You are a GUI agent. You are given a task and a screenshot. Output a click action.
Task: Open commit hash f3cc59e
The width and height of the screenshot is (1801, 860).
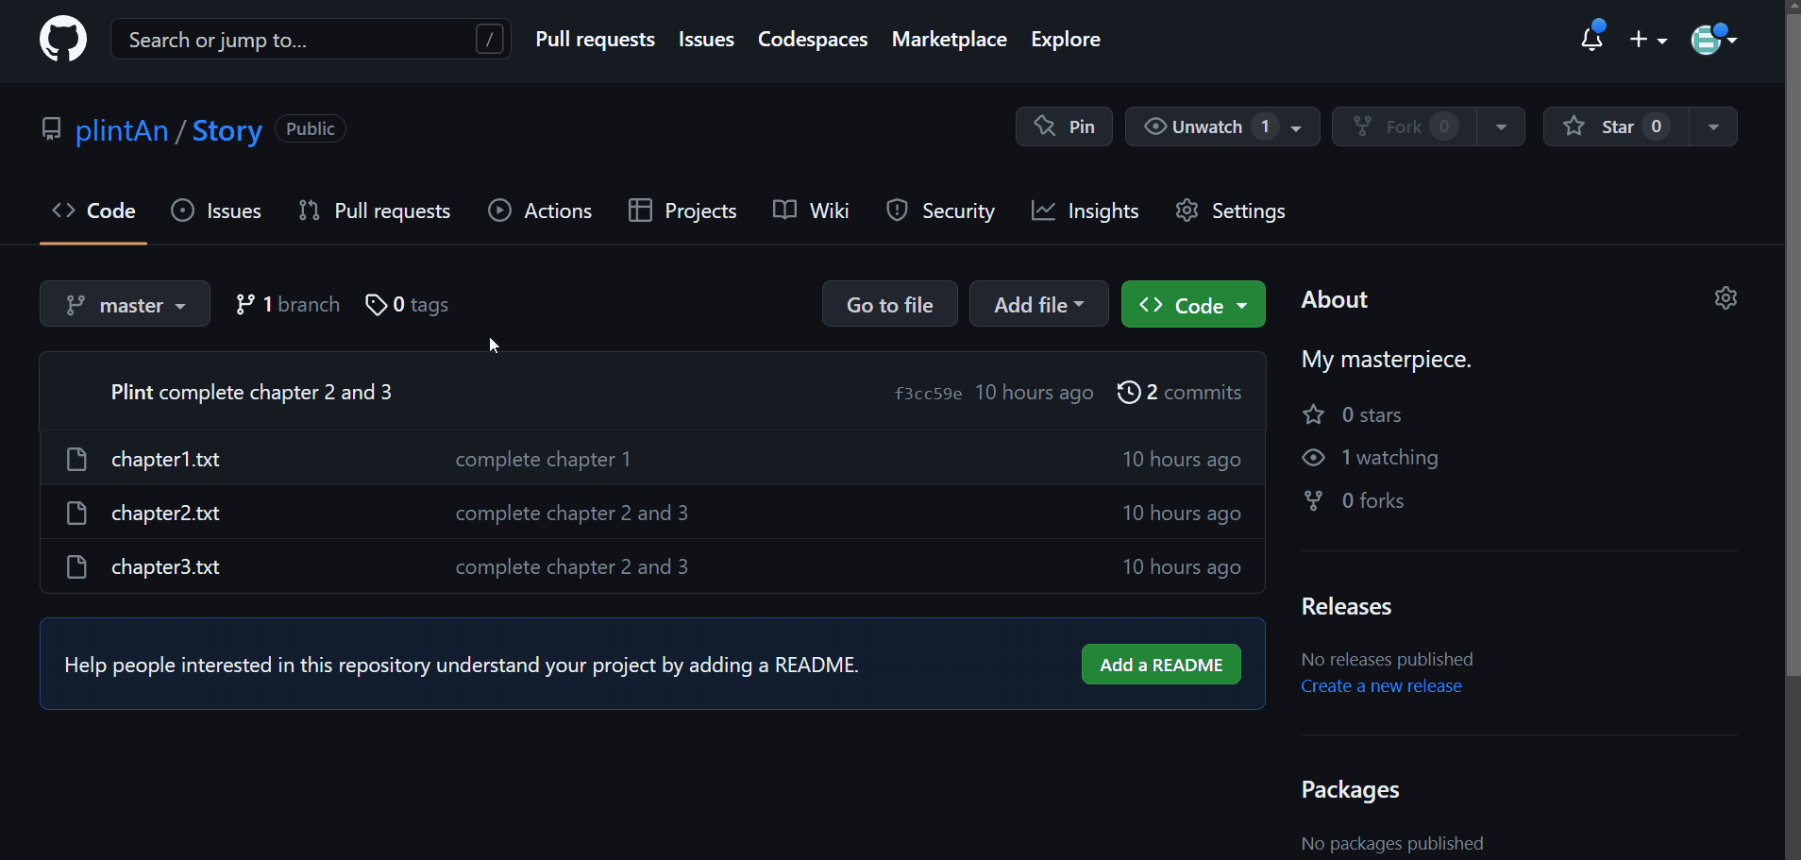928,393
